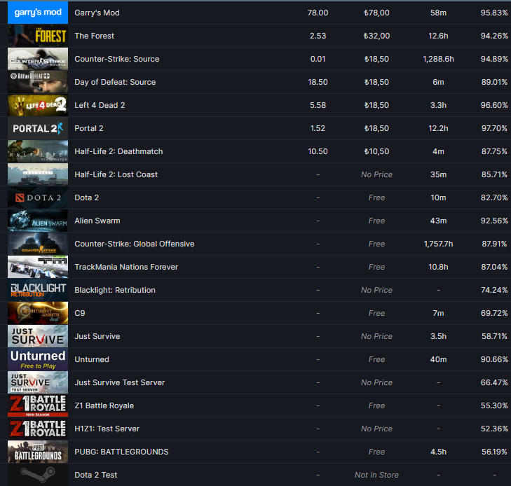The image size is (511, 486).
Task: Click the 1,757.7h playtime cell
Action: 438,244
